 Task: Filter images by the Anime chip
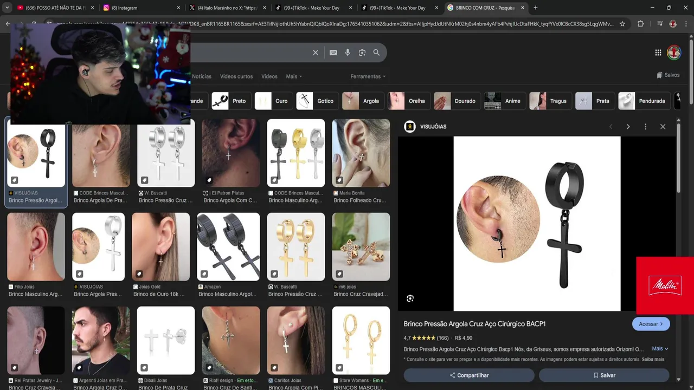tap(505, 101)
